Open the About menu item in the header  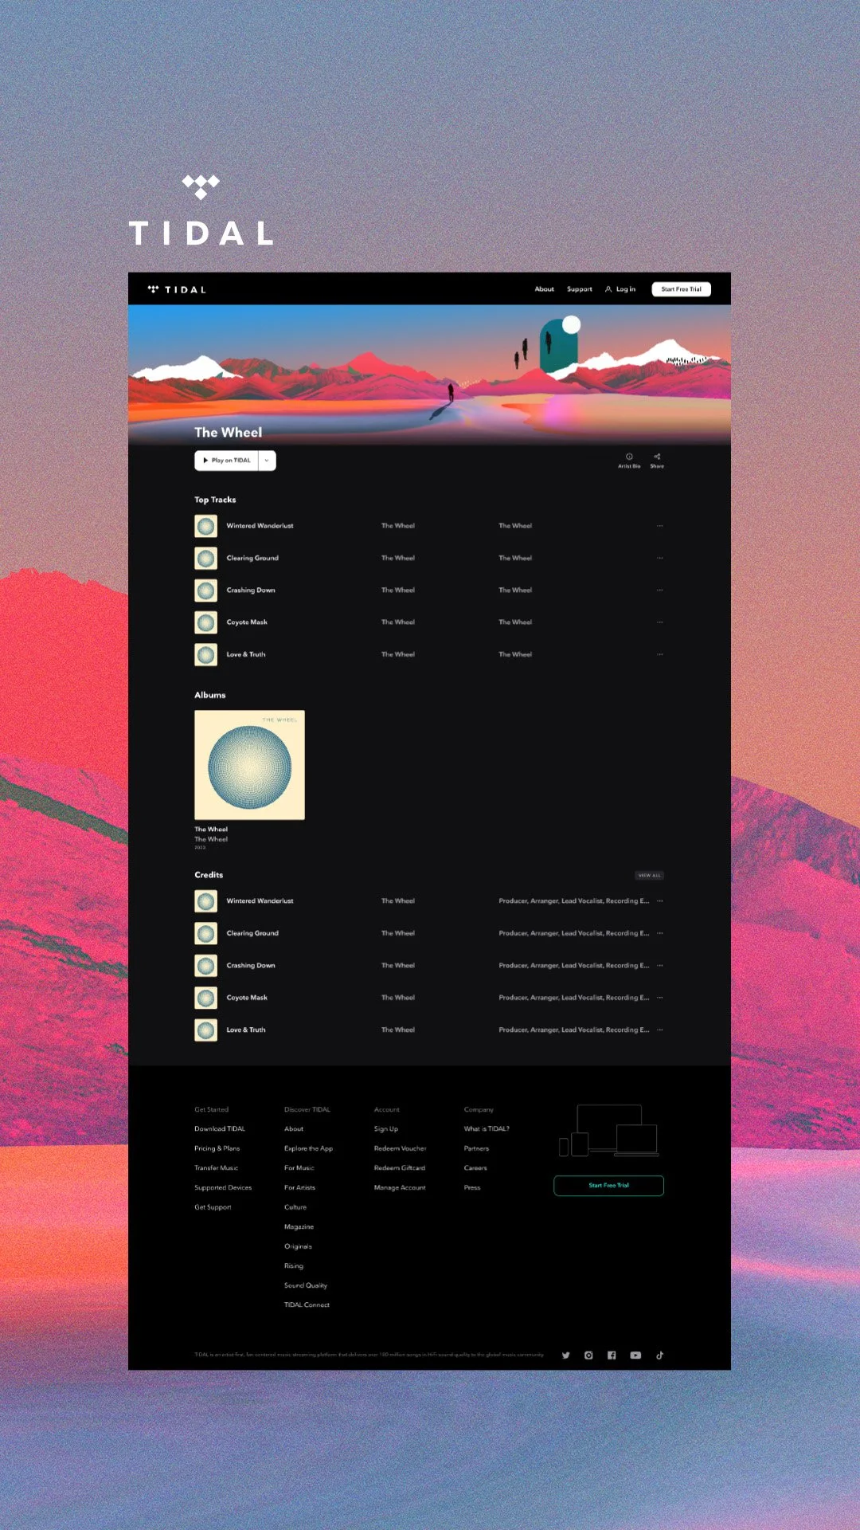click(x=545, y=289)
